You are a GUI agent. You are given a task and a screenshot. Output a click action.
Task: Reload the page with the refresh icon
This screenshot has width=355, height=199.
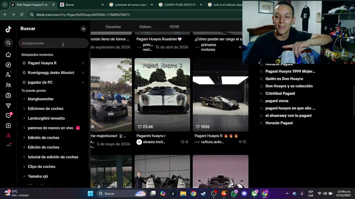22,14
